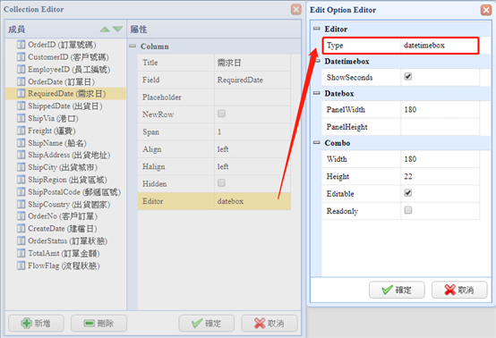The width and height of the screenshot is (496, 338).
Task: Click the column icon beside OrderNo
Action: coord(21,216)
